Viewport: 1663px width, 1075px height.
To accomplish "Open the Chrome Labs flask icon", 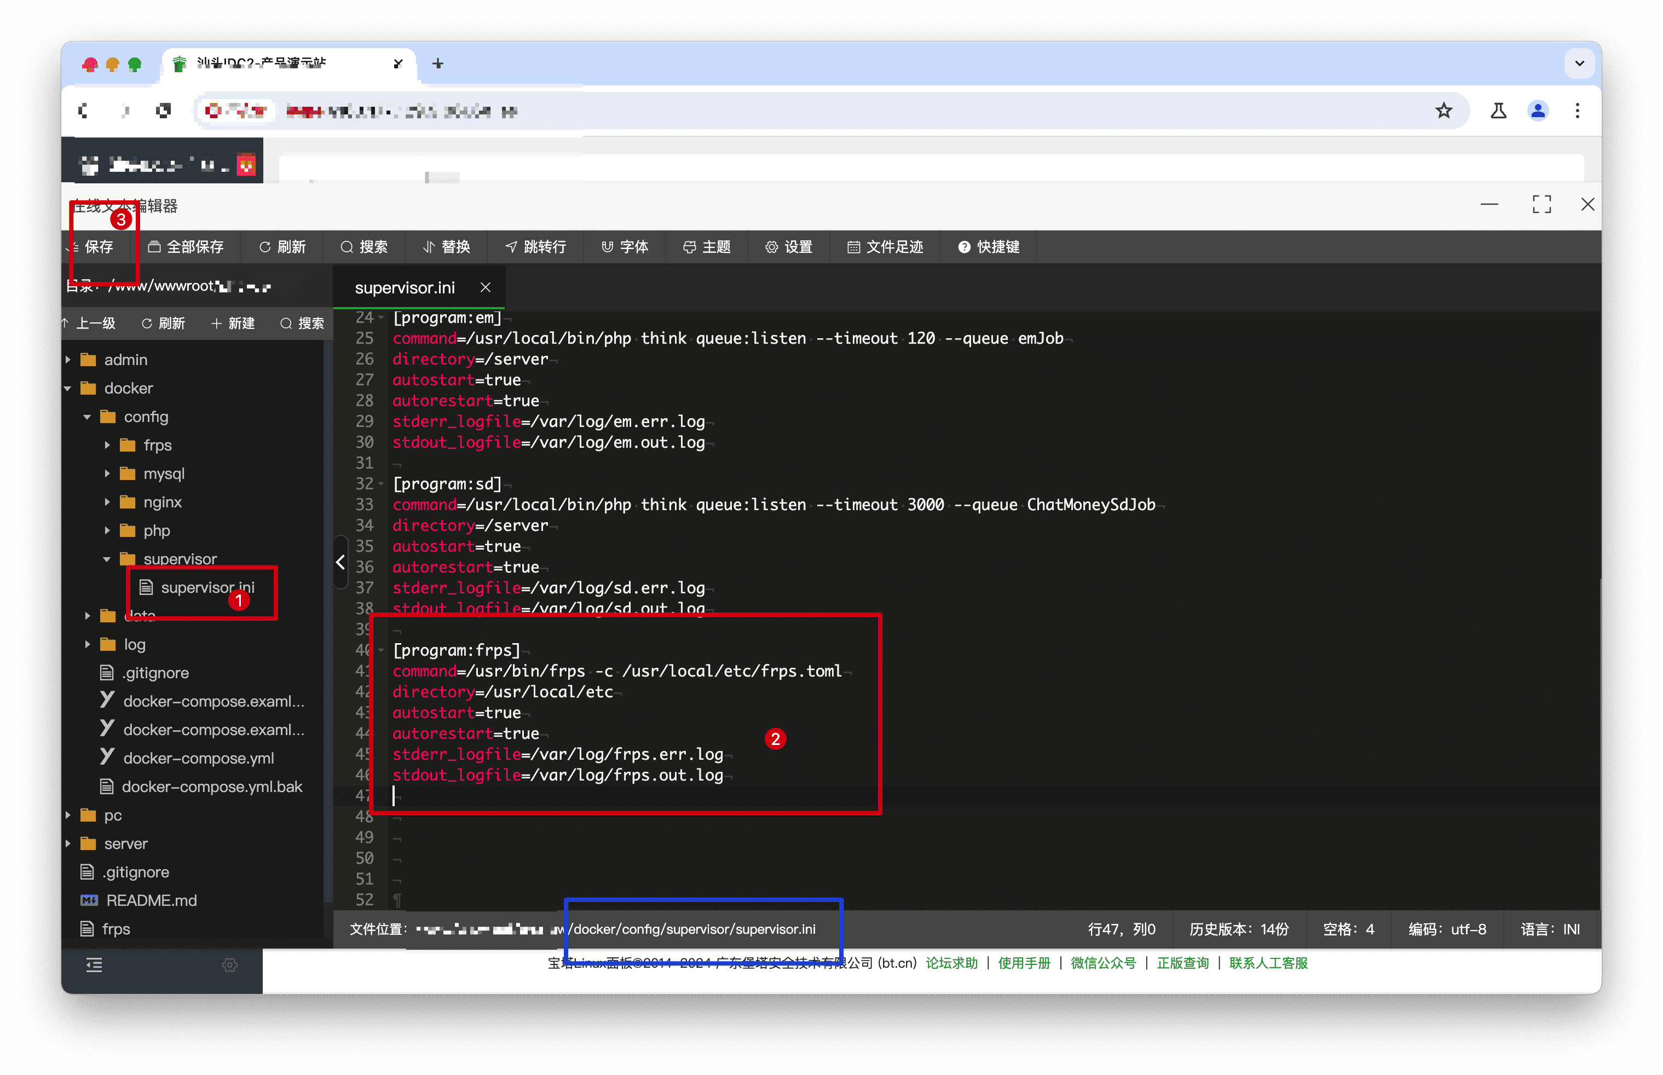I will (1498, 111).
